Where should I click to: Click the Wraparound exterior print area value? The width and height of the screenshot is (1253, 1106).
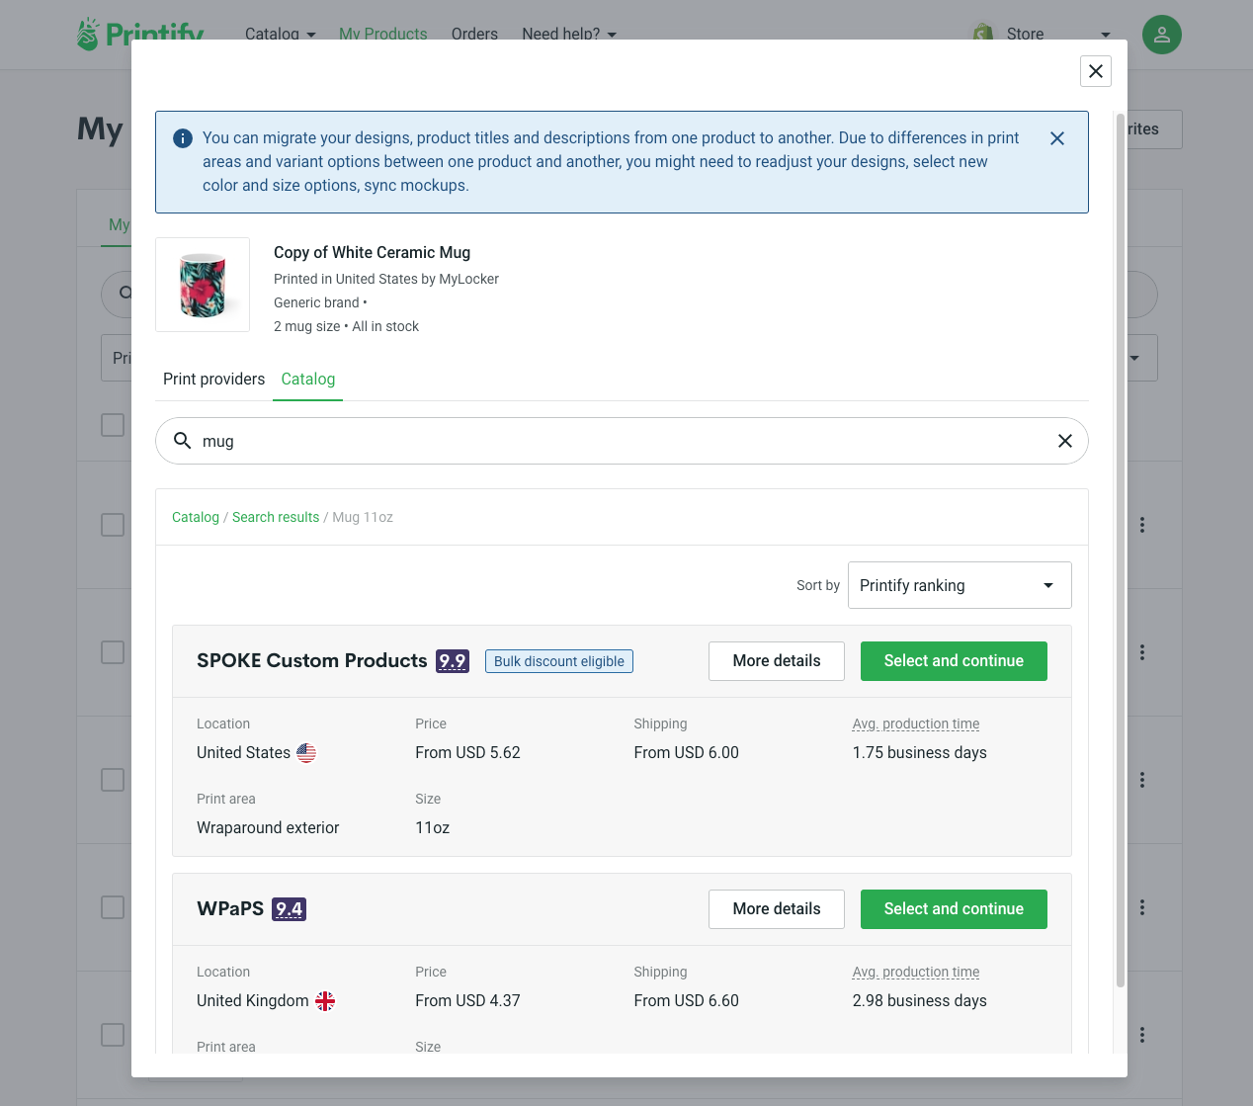pyautogui.click(x=268, y=828)
